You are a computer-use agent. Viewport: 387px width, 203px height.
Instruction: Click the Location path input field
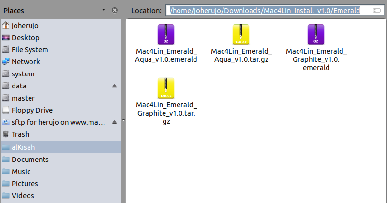tap(275, 11)
